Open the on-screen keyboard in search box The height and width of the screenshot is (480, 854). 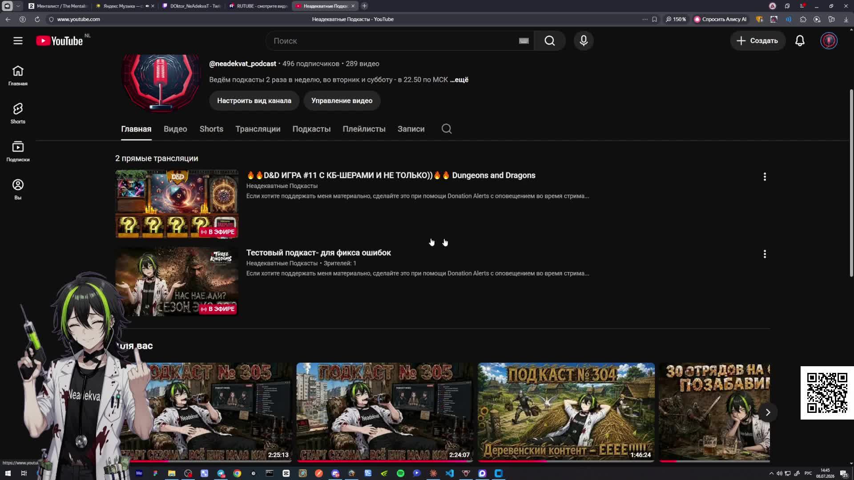(524, 41)
